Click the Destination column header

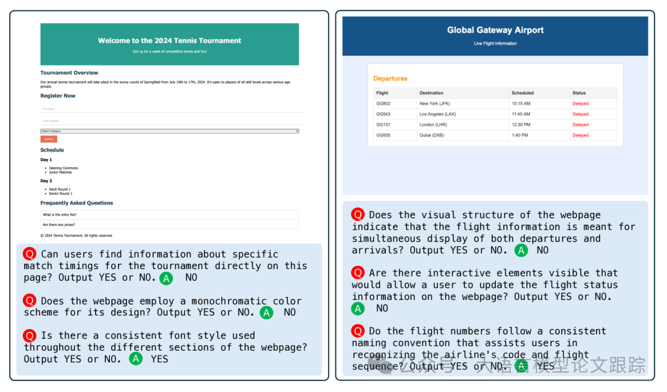pyautogui.click(x=432, y=93)
